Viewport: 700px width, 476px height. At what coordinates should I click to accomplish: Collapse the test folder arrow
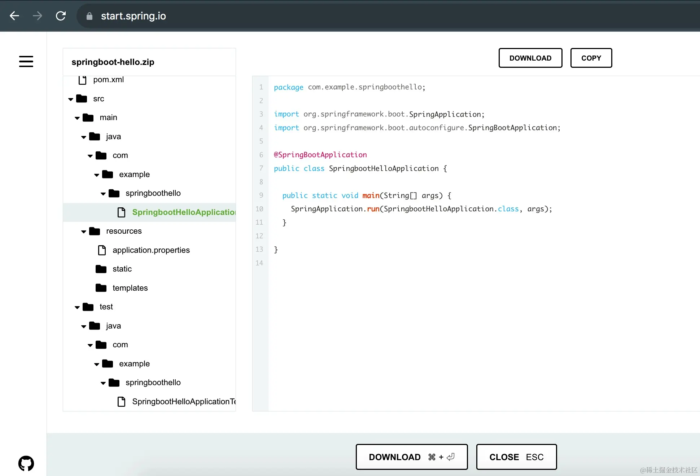coord(77,307)
